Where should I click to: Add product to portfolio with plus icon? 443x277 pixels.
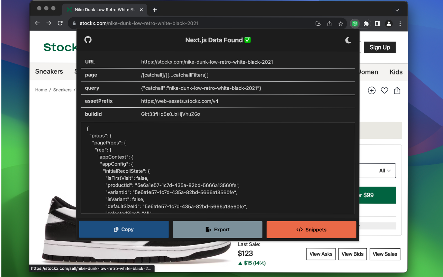click(x=371, y=90)
